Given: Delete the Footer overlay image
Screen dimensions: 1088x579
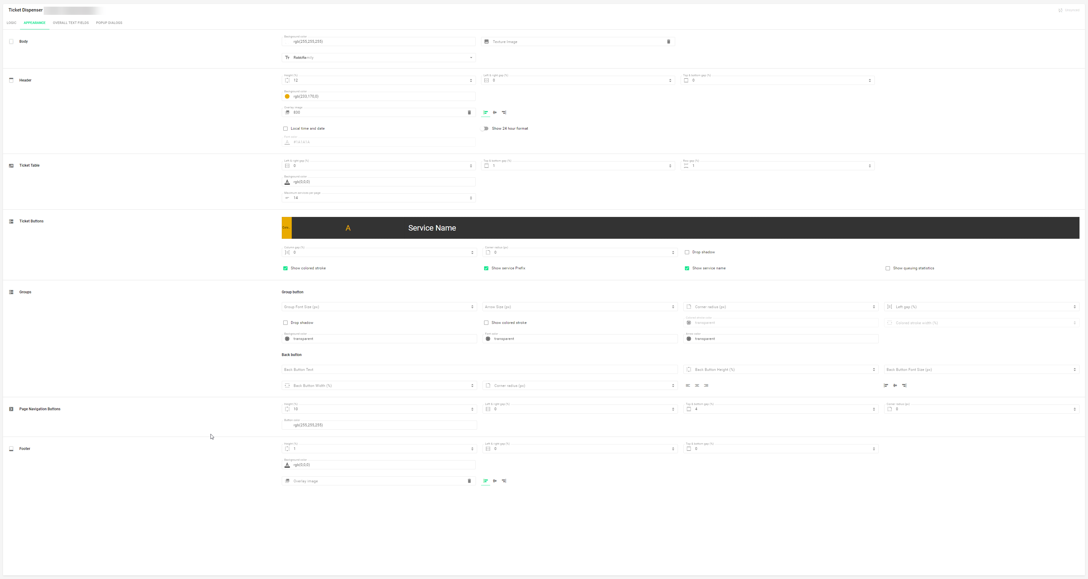Looking at the screenshot, I should point(469,481).
